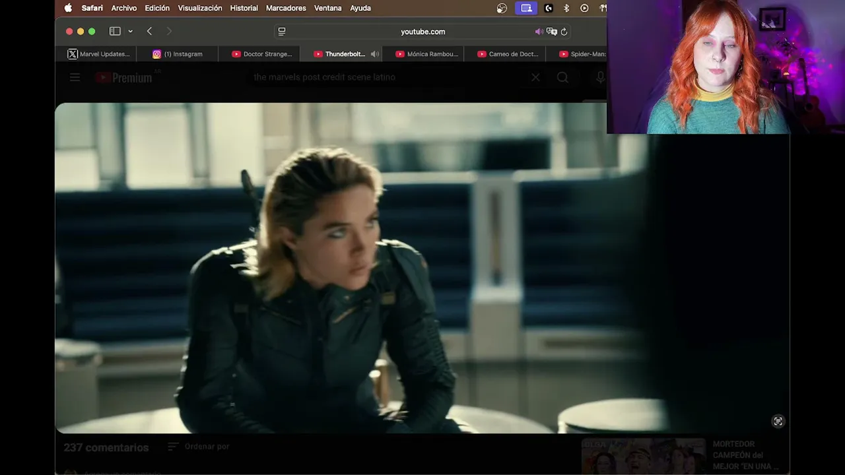This screenshot has width=845, height=475.
Task: Switch to the Mónica Rambou tab
Action: coord(423,54)
